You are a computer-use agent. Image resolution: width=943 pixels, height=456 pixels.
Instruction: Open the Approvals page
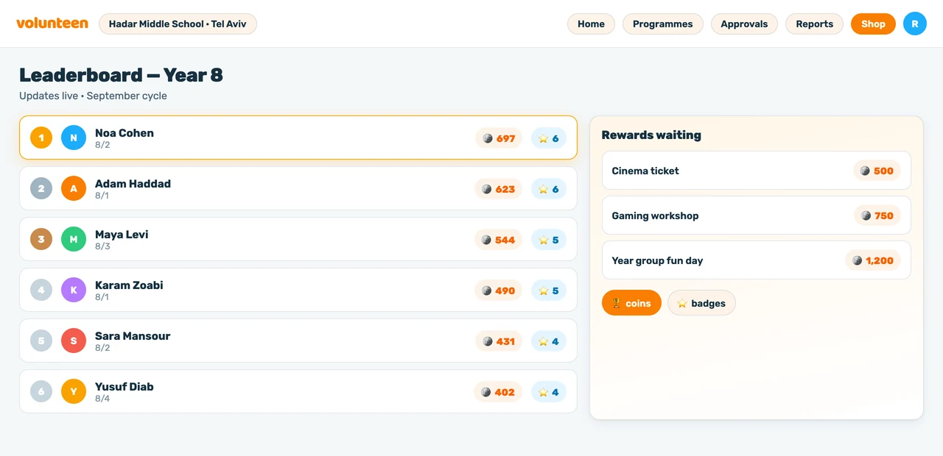(744, 24)
